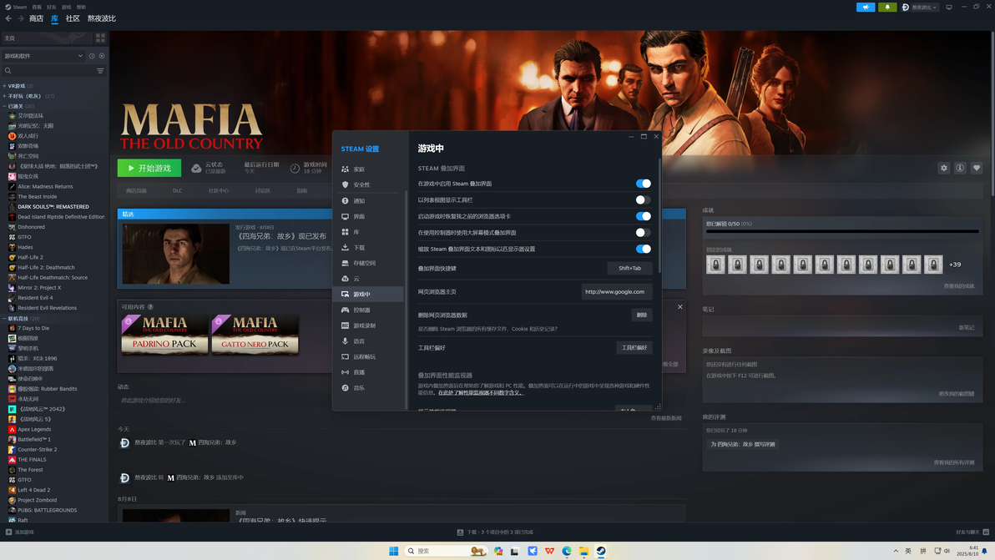Screen dimensions: 995x560
Task: Toggle Big Picture overlay when using controller switch
Action: 644,233
